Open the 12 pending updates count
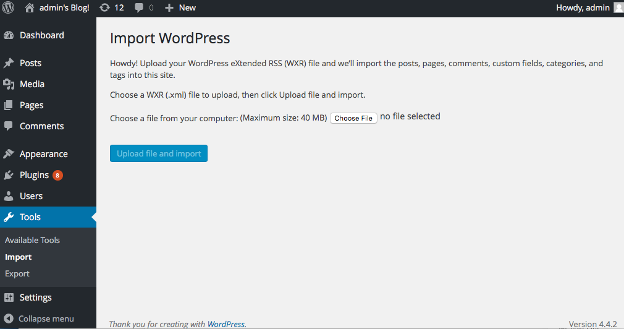The width and height of the screenshot is (624, 329). (x=119, y=7)
